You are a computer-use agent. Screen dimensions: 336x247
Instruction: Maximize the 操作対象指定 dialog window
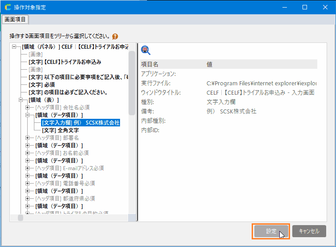(x=305, y=7)
